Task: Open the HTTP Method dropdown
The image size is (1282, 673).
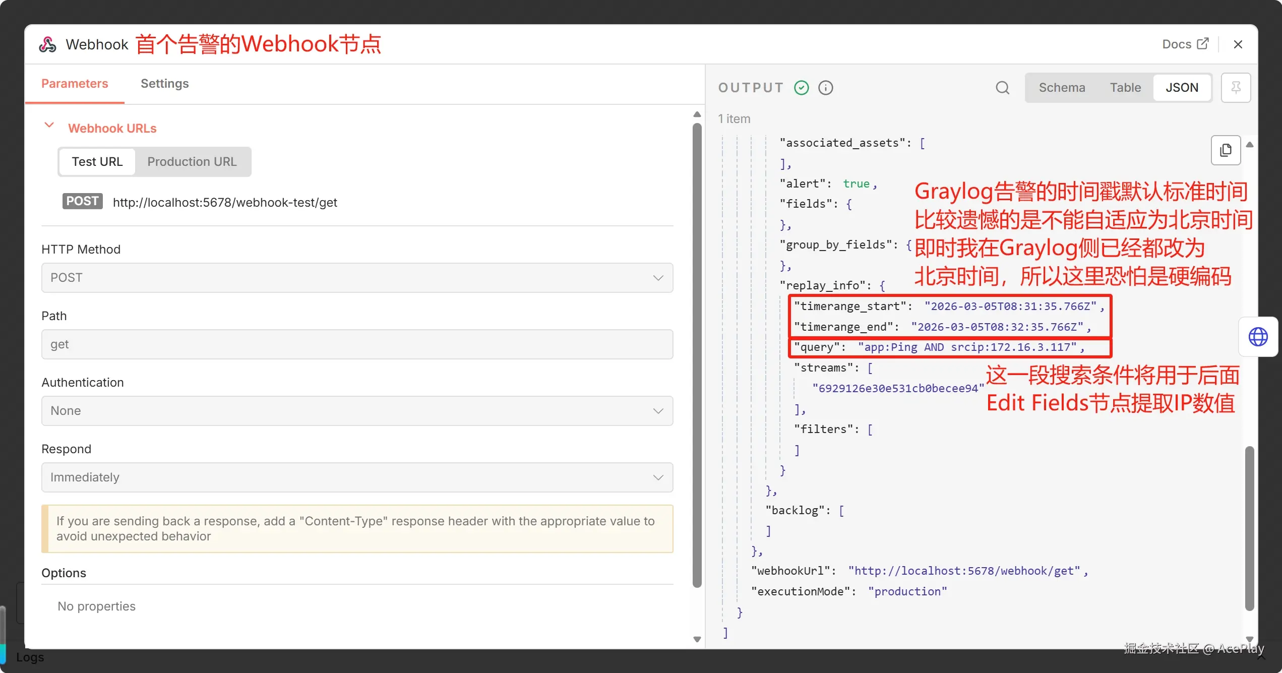Action: 357,278
